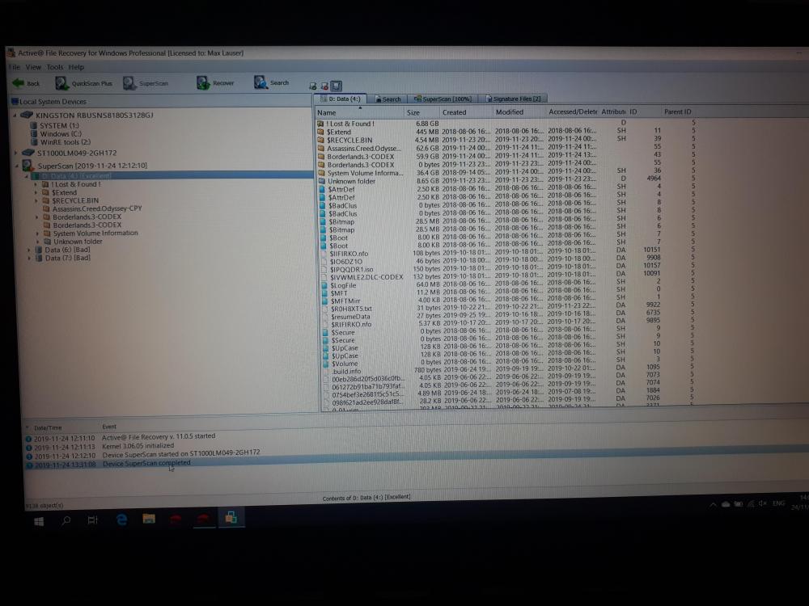Select Assassins.Creed.Odyssey-CPY folder in the tree
809x606 pixels.
pos(97,208)
